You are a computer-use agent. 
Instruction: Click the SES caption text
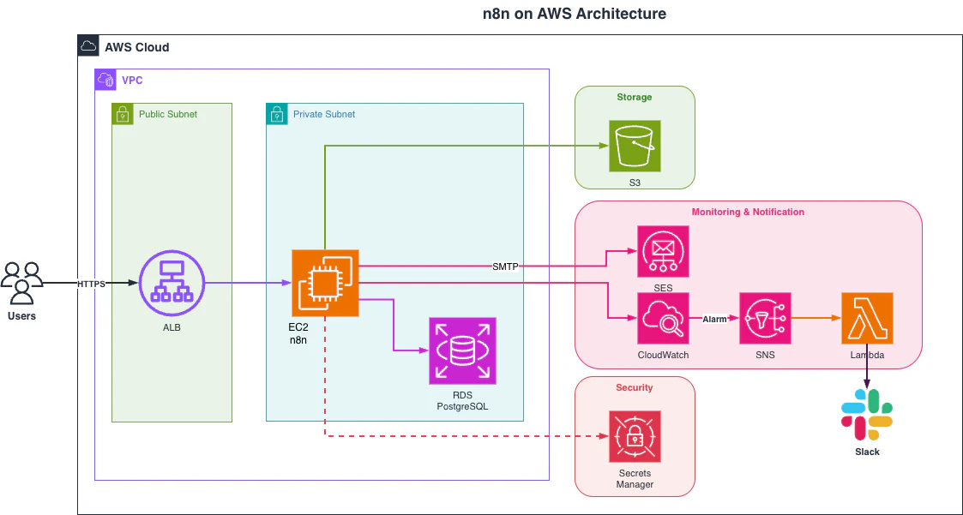pos(663,288)
